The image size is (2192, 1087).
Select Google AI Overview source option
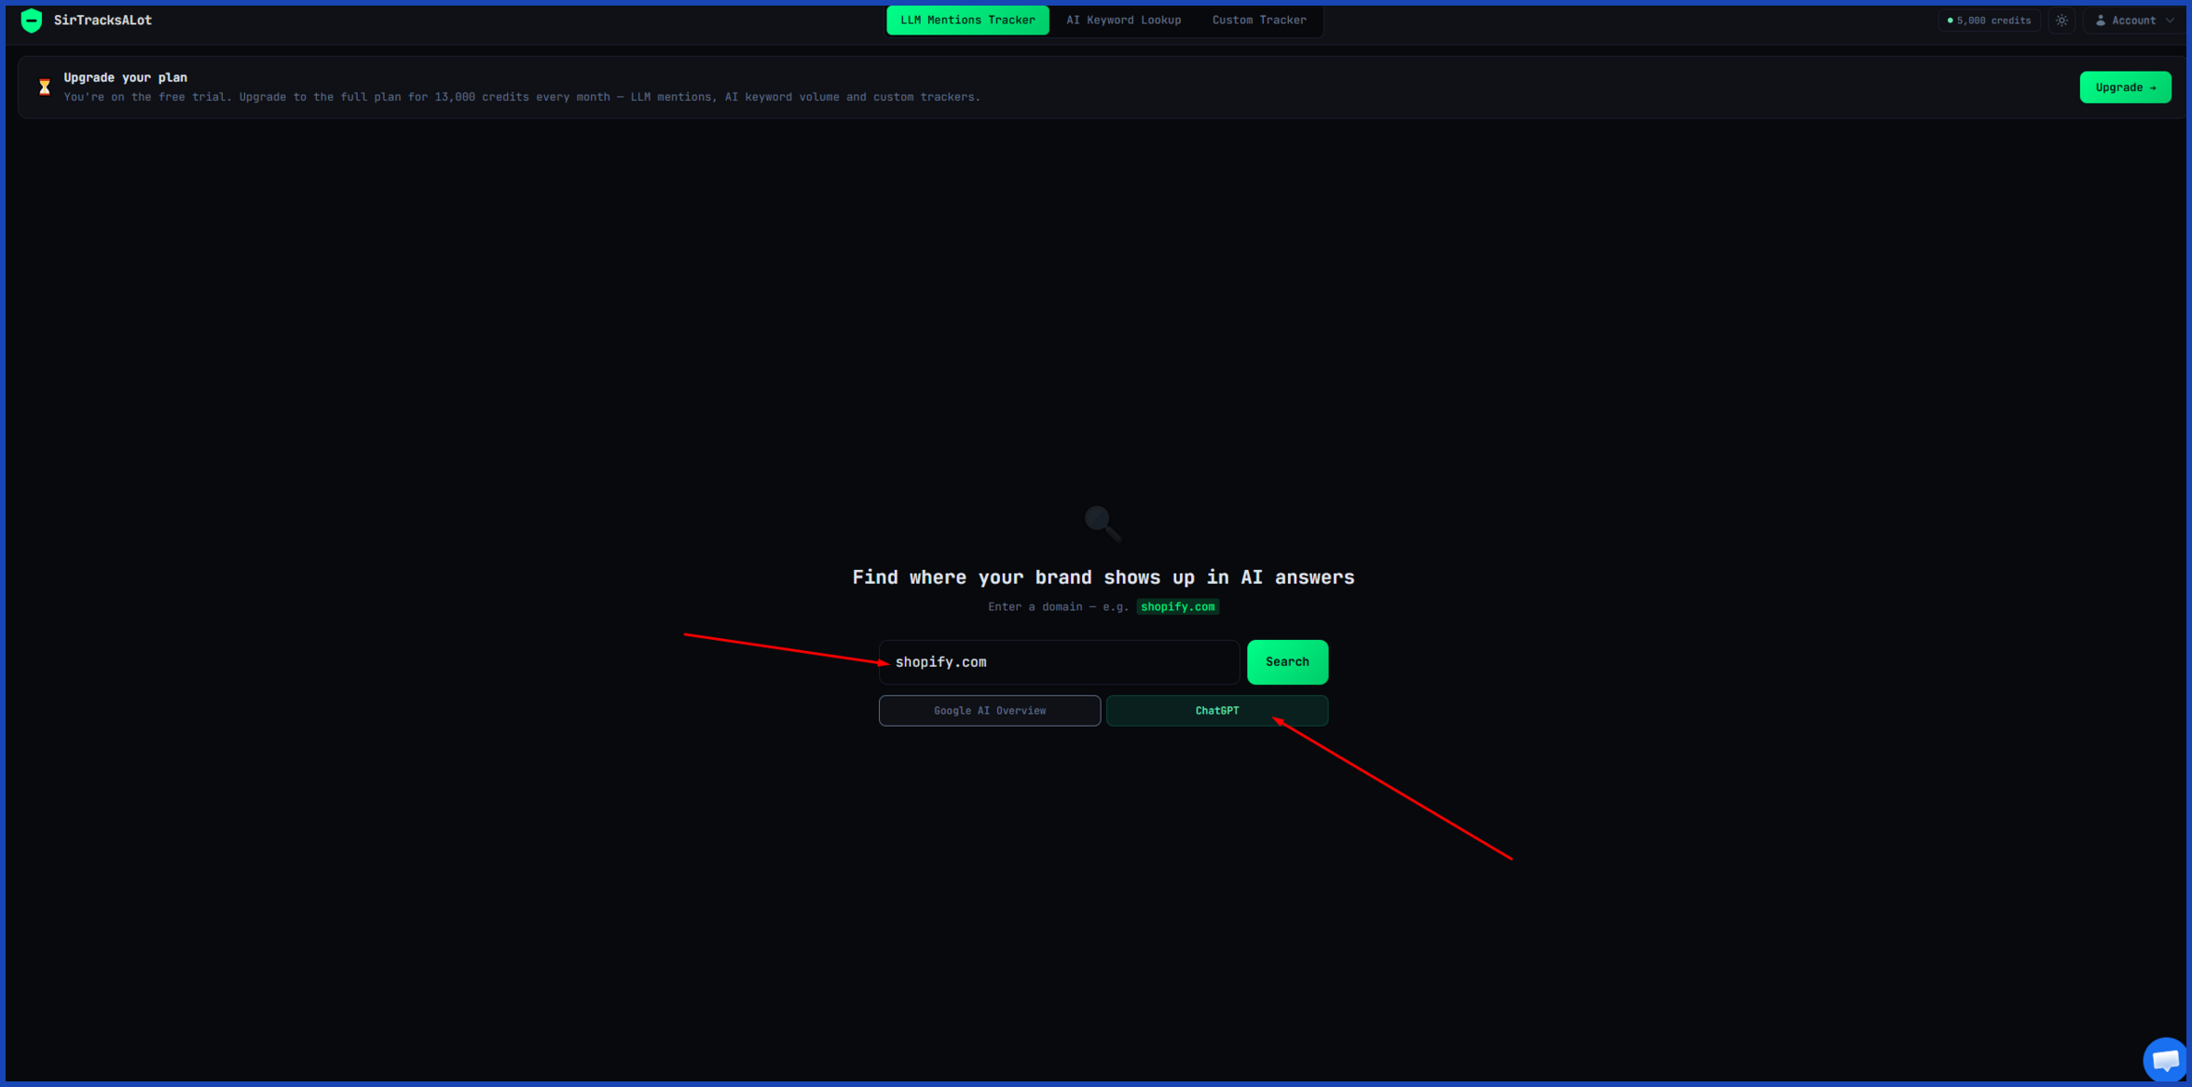click(x=989, y=711)
